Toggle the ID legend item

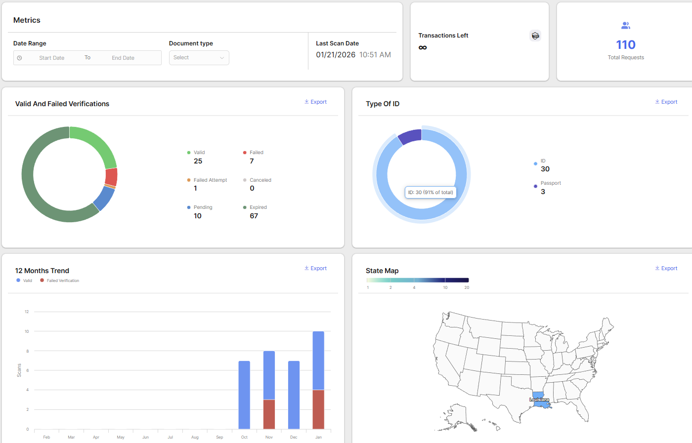tap(542, 161)
